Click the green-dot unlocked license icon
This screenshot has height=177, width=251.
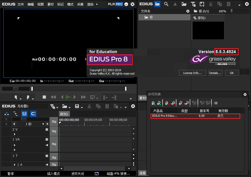point(159,103)
